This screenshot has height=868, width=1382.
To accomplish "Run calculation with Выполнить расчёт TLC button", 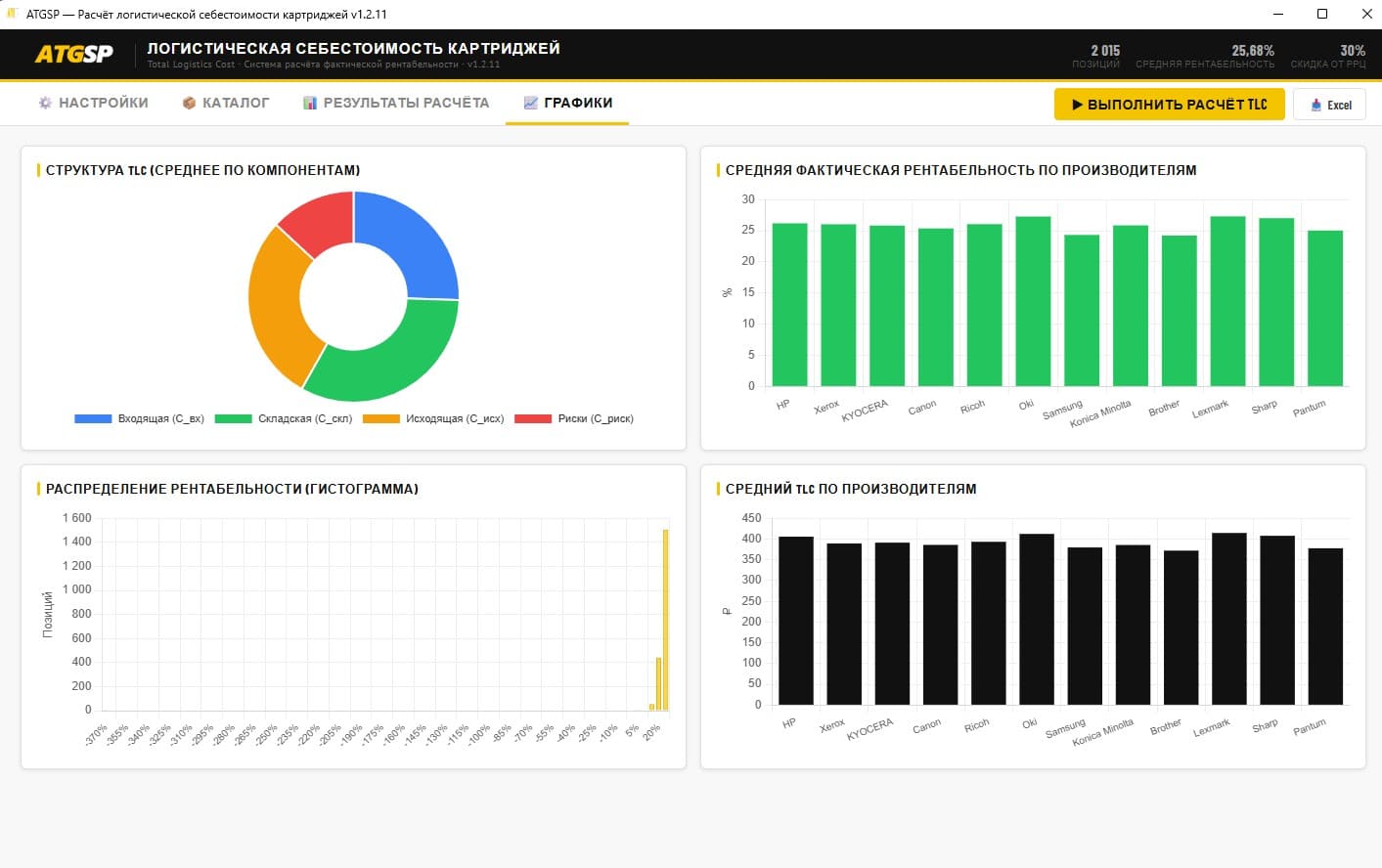I will tap(1169, 105).
